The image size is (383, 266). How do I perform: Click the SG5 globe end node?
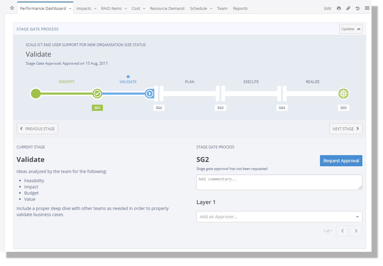[343, 93]
